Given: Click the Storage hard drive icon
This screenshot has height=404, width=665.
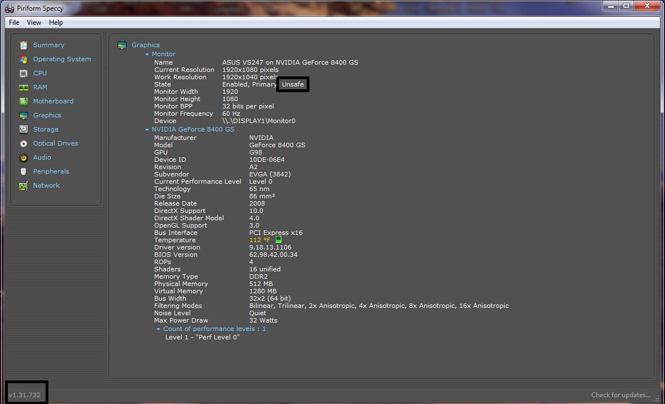Looking at the screenshot, I should pyautogui.click(x=23, y=129).
